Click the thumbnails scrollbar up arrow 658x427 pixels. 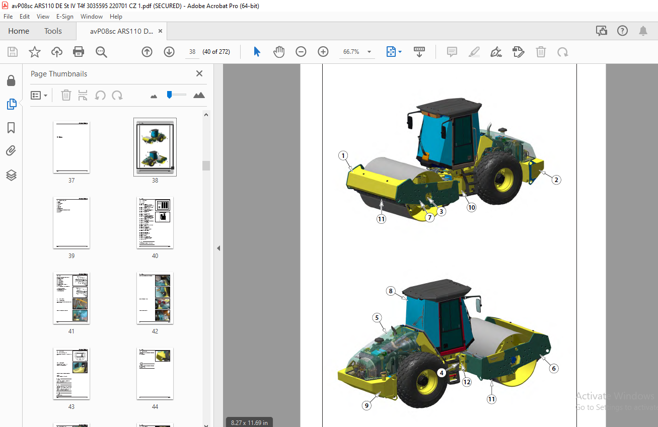click(206, 115)
